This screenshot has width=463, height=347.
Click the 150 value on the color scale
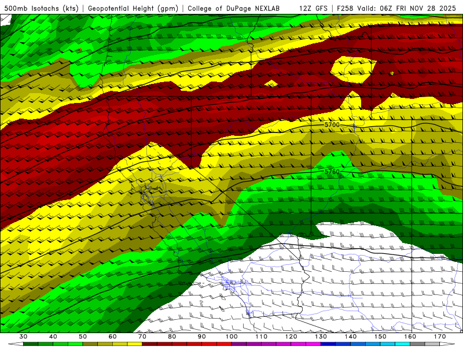[381, 337]
